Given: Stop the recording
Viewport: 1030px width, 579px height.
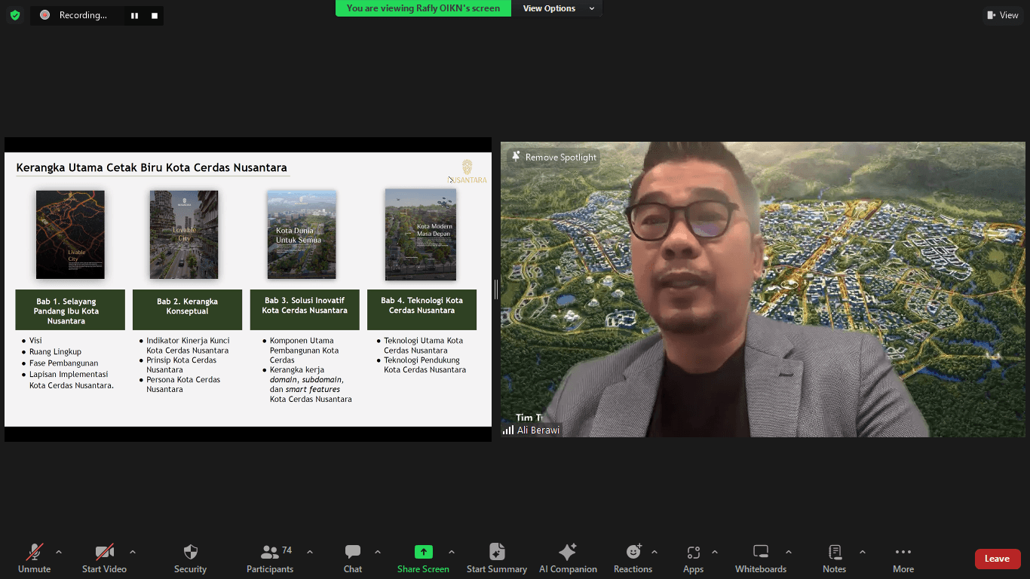Looking at the screenshot, I should 155,16.
